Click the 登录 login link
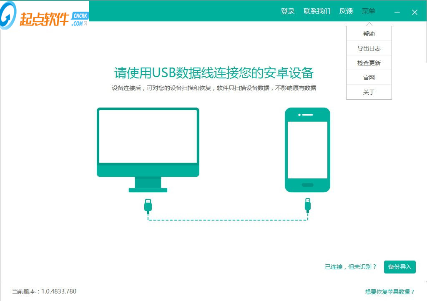427x301 pixels. point(288,11)
